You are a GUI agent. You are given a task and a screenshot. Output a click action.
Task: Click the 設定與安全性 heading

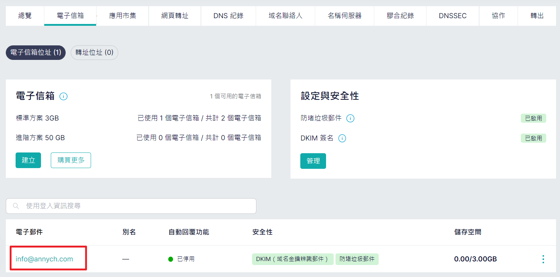coord(330,96)
